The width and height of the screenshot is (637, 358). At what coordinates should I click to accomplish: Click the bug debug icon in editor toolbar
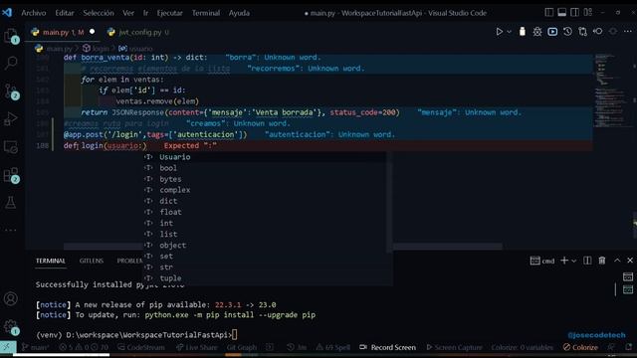tap(537, 32)
